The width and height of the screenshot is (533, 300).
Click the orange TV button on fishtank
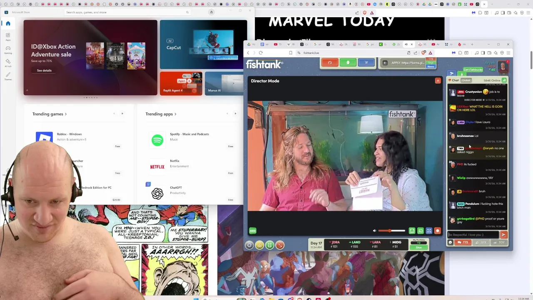pos(329,63)
